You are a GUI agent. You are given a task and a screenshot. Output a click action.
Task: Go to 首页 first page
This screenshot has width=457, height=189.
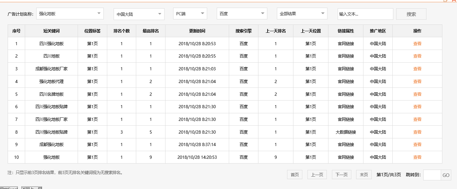pyautogui.click(x=294, y=174)
